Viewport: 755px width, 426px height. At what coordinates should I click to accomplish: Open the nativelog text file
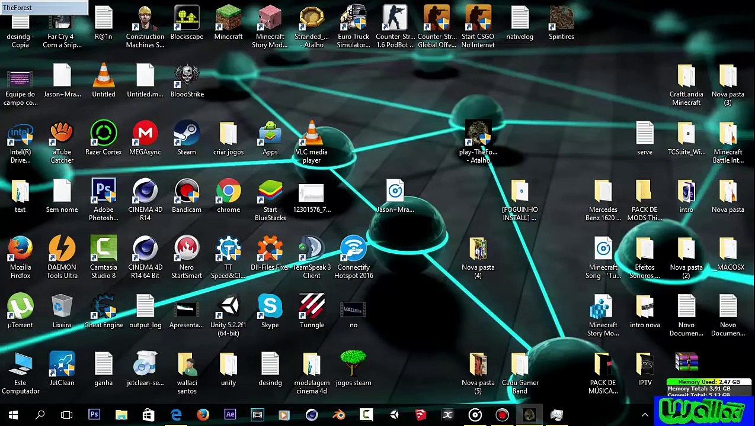pos(520,24)
